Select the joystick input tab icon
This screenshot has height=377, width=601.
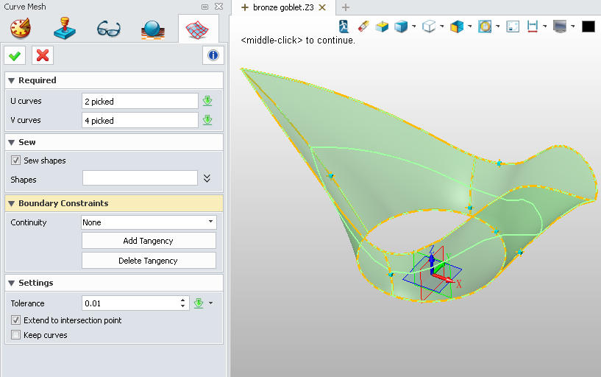65,29
